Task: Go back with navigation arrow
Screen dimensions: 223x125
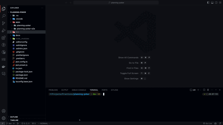Action: point(66,3)
